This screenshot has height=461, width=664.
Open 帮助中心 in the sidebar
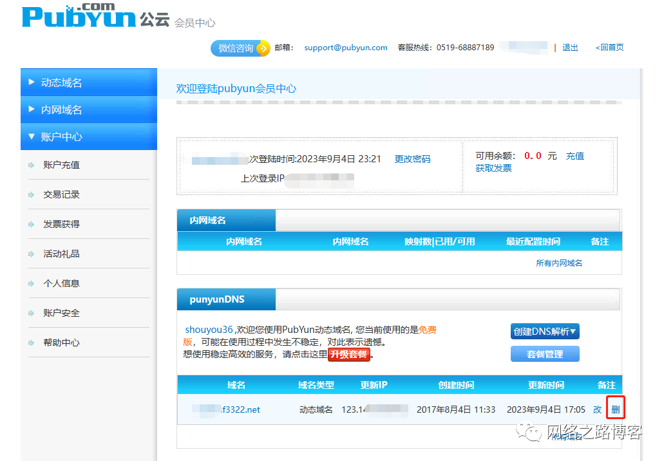coord(61,343)
